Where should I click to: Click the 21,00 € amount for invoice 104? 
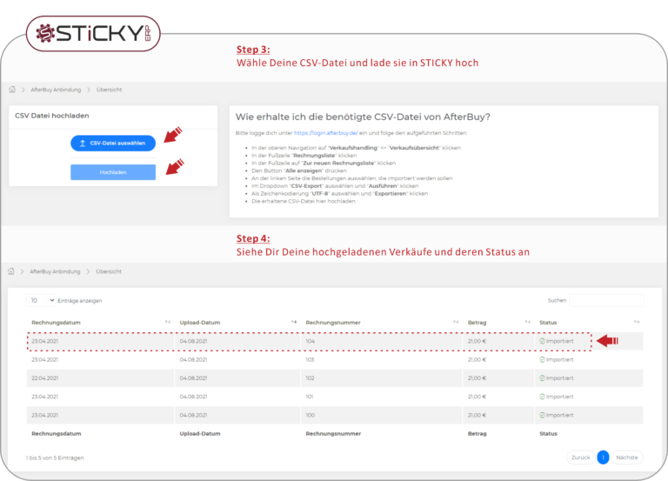point(477,341)
